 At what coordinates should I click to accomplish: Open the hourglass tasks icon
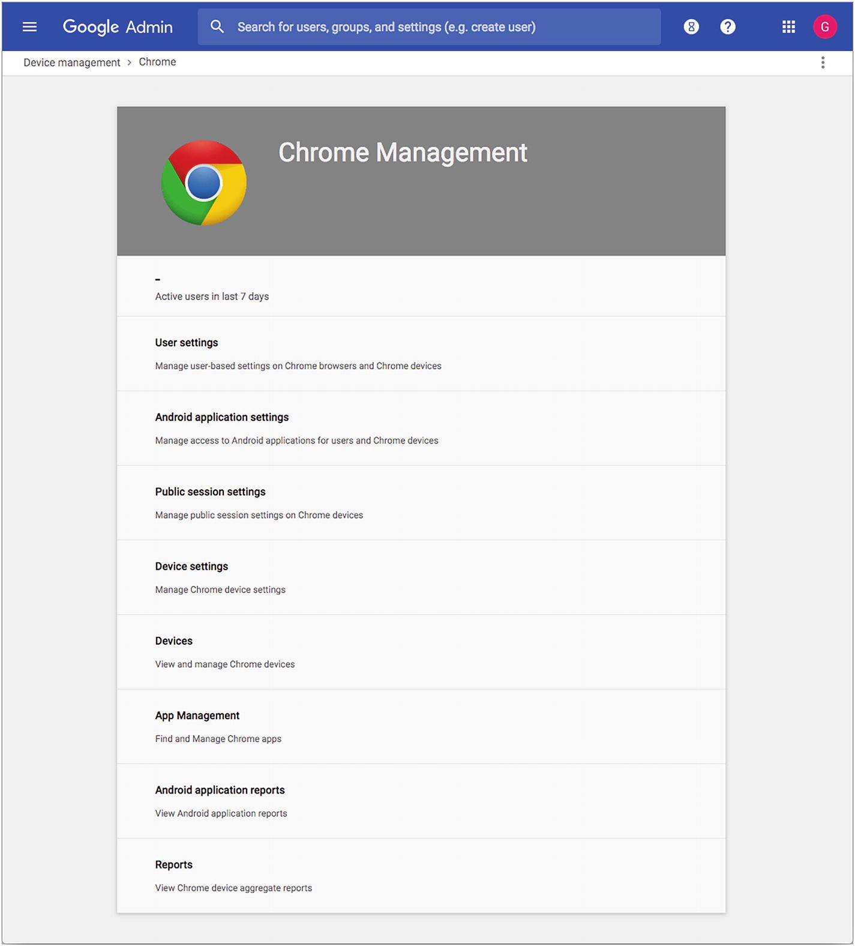[691, 26]
